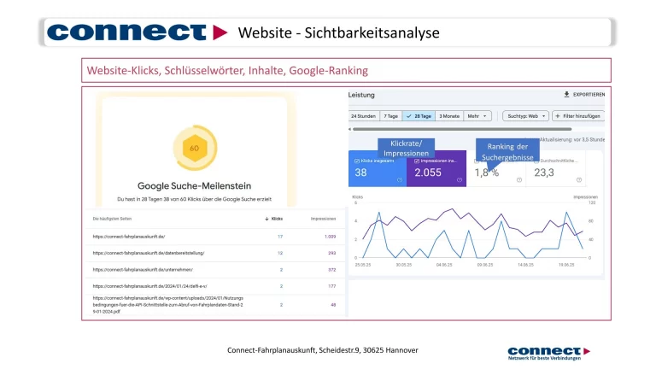Viewport: 656px width, 369px height.
Task: Click the 372 impressions value
Action: (x=331, y=270)
